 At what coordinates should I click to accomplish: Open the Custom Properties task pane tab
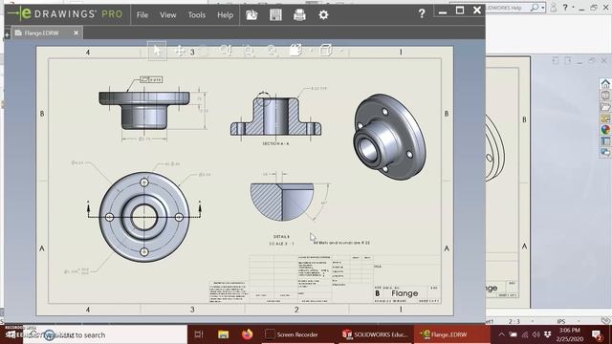click(x=605, y=140)
